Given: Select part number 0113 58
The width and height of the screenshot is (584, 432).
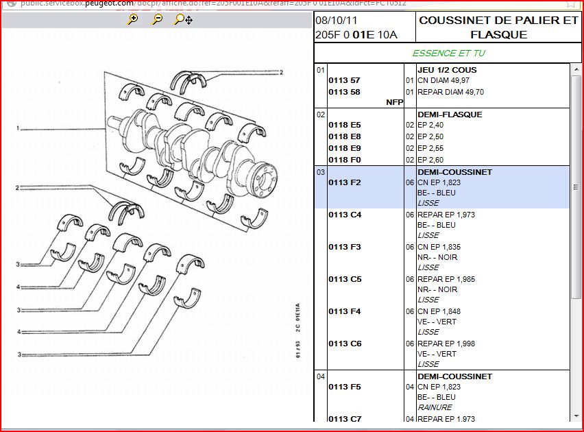Looking at the screenshot, I should pyautogui.click(x=344, y=92).
